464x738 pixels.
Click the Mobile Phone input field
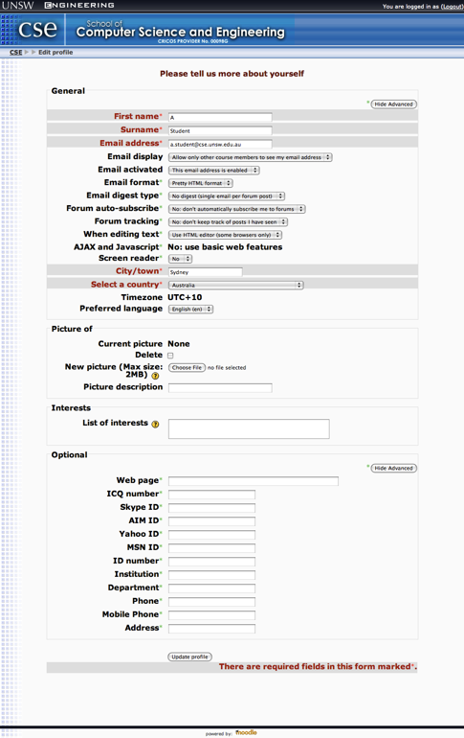pyautogui.click(x=211, y=615)
